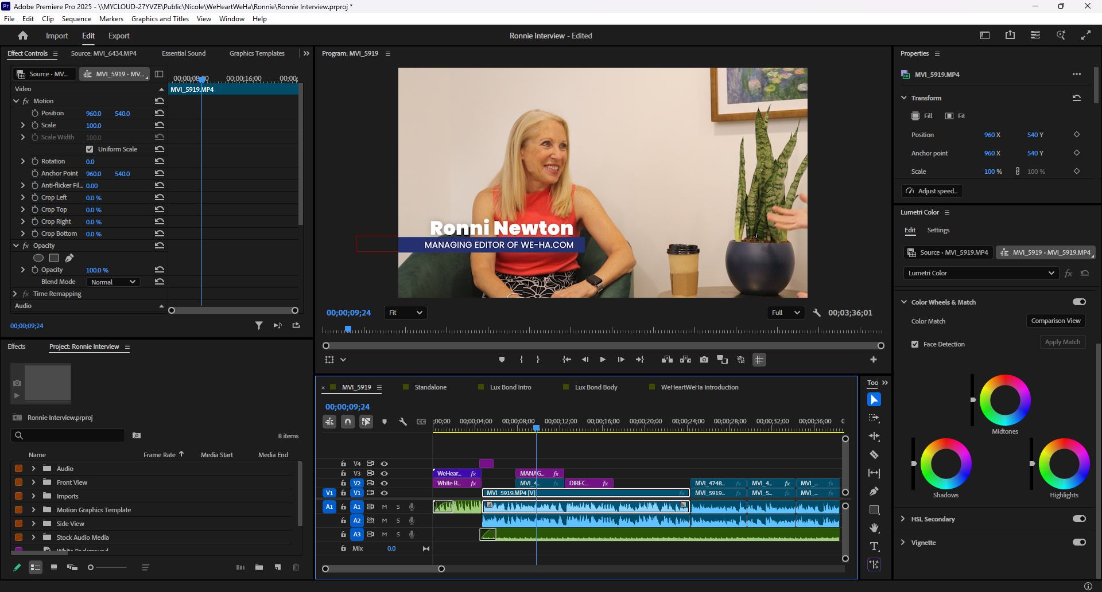Select the Pen tool in Tools panel
The image size is (1102, 592).
tap(874, 491)
